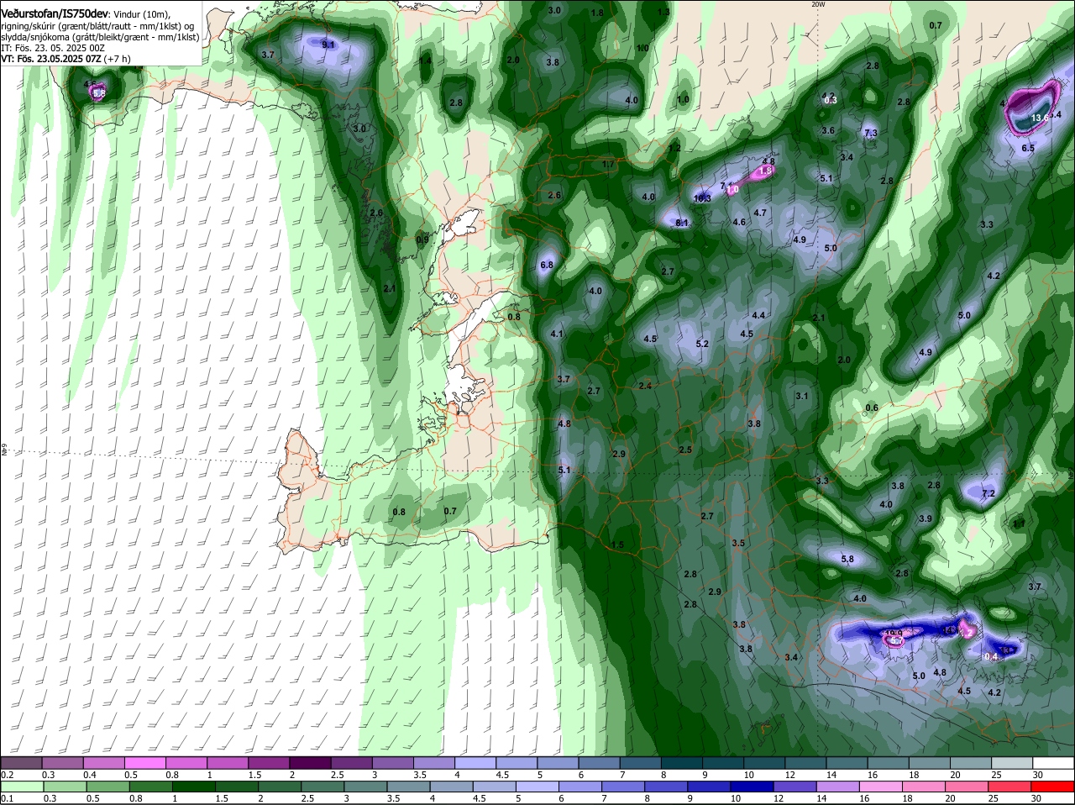This screenshot has height=805, width=1075.
Task: Click the 9.1 precipitation value
Action: point(328,44)
